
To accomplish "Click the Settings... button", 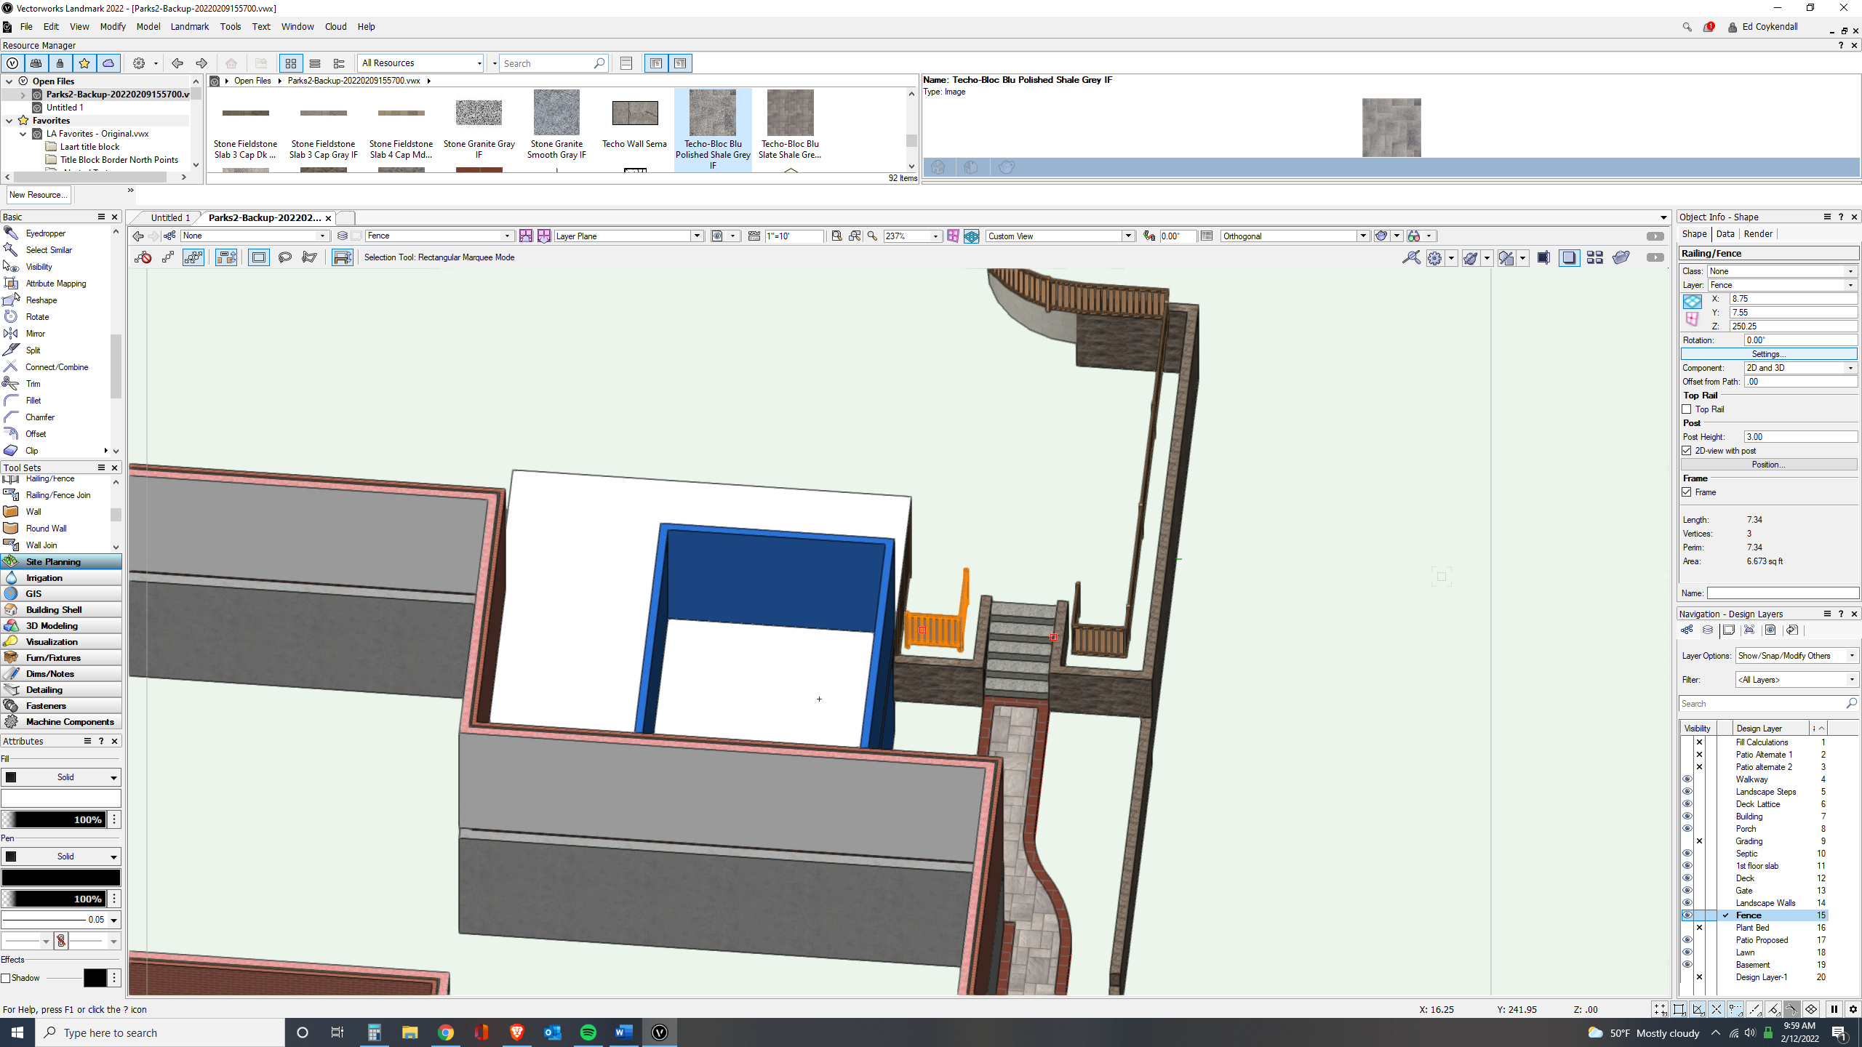I will point(1768,354).
